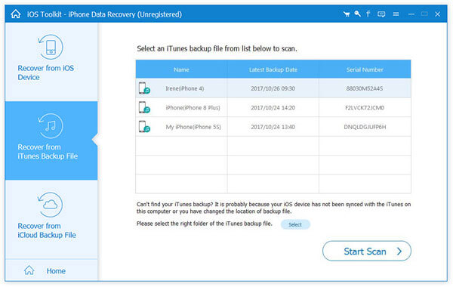Click the iCloud cloud recovery icon

51,205
